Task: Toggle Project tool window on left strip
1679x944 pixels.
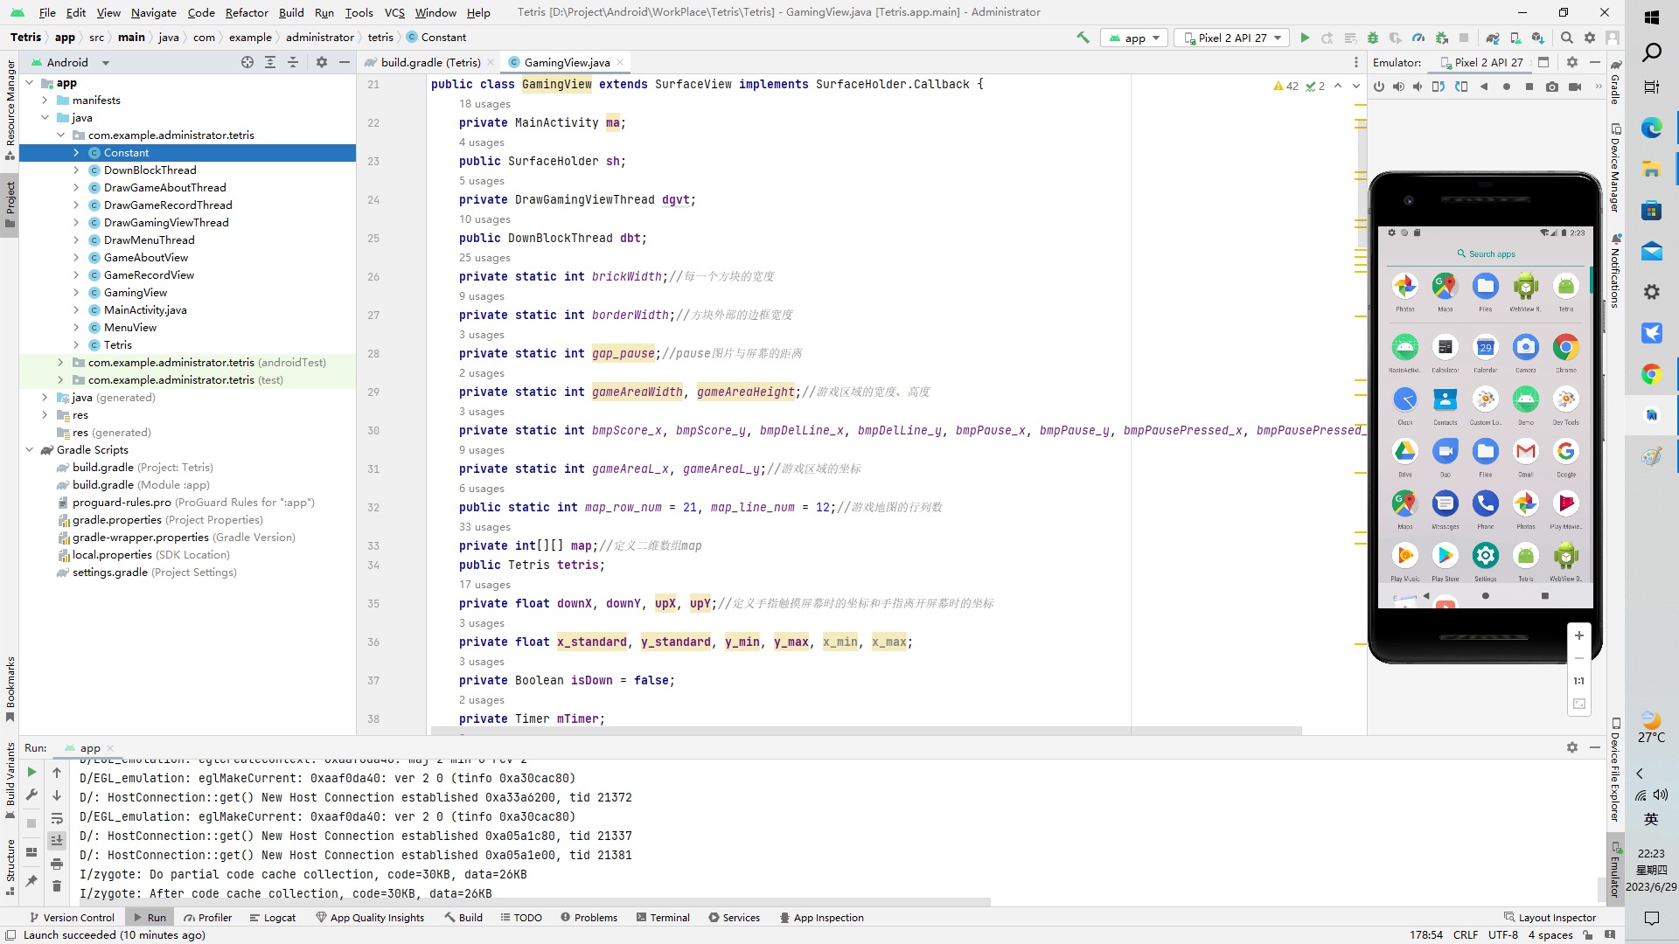Action: coord(10,205)
